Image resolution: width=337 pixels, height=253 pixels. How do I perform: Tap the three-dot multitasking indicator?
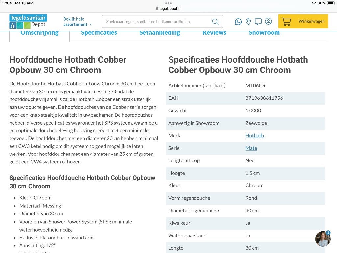pos(168,3)
